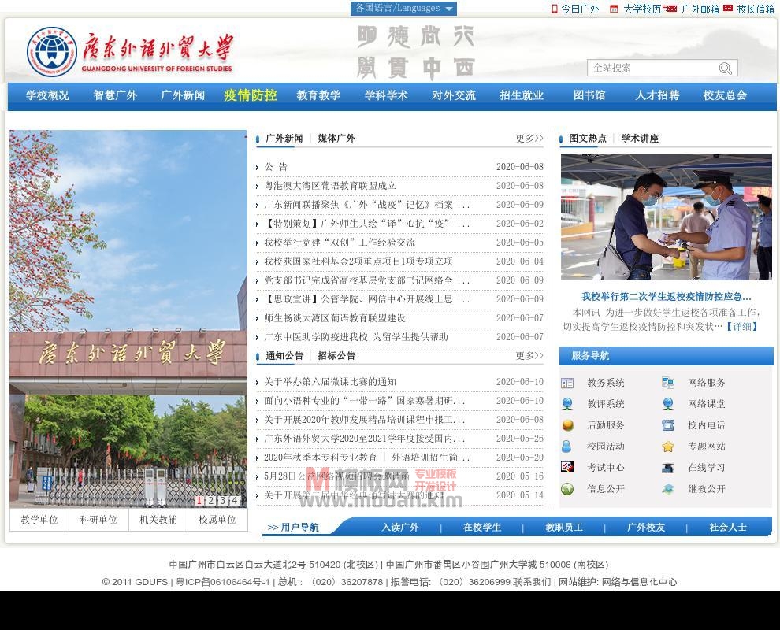Click the campus gate carousel image
This screenshot has height=630, width=780.
pos(128,319)
